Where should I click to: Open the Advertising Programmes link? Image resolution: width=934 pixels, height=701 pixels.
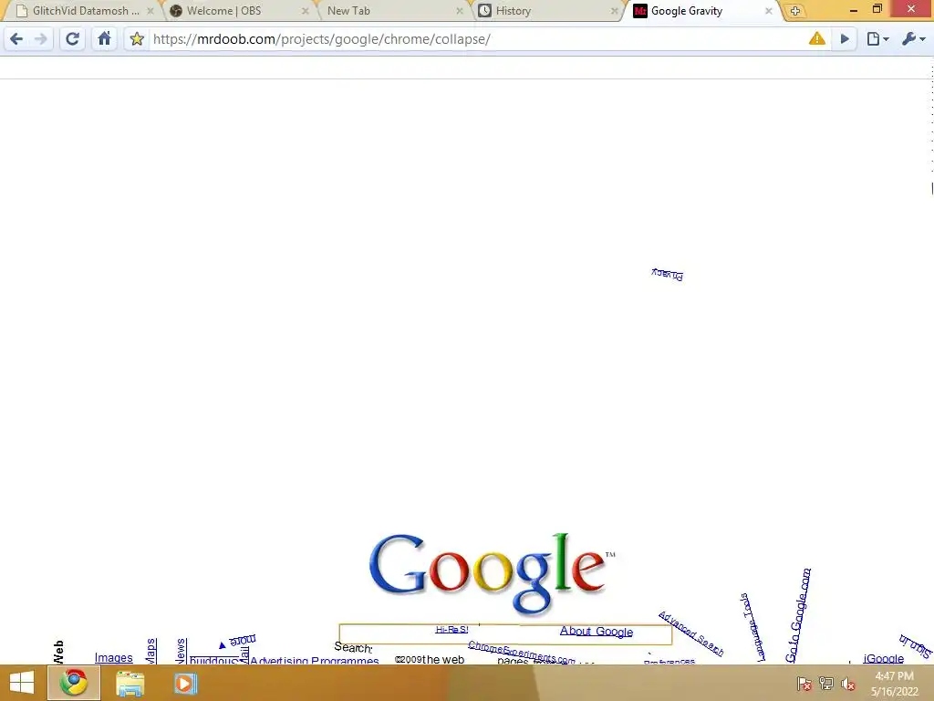[315, 660]
